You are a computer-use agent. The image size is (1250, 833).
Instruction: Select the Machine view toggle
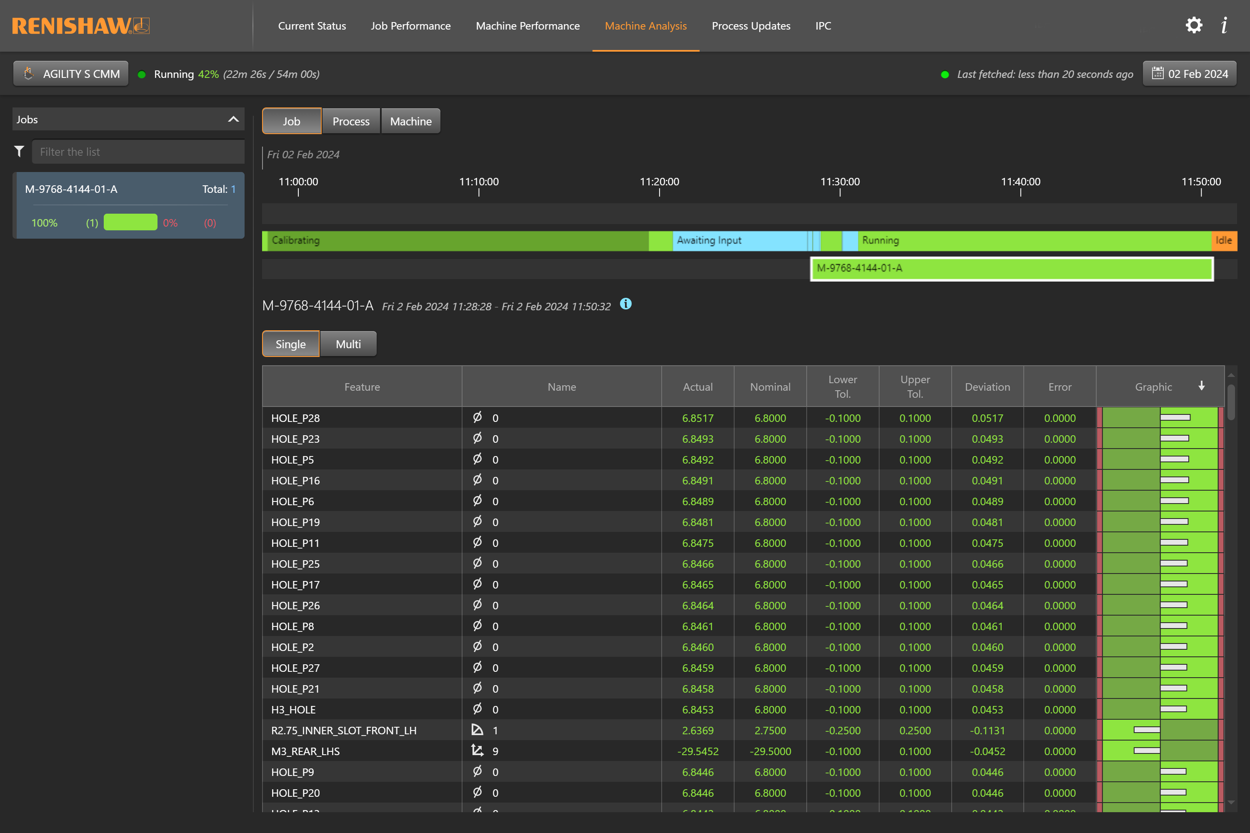tap(410, 121)
